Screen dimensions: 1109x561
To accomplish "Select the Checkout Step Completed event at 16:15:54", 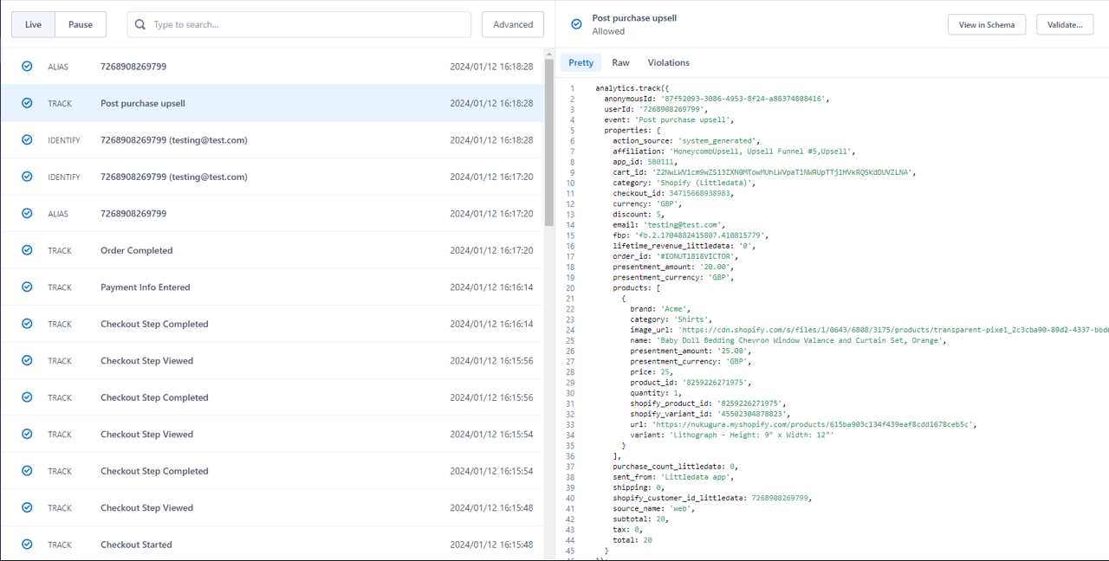I will 272,471.
